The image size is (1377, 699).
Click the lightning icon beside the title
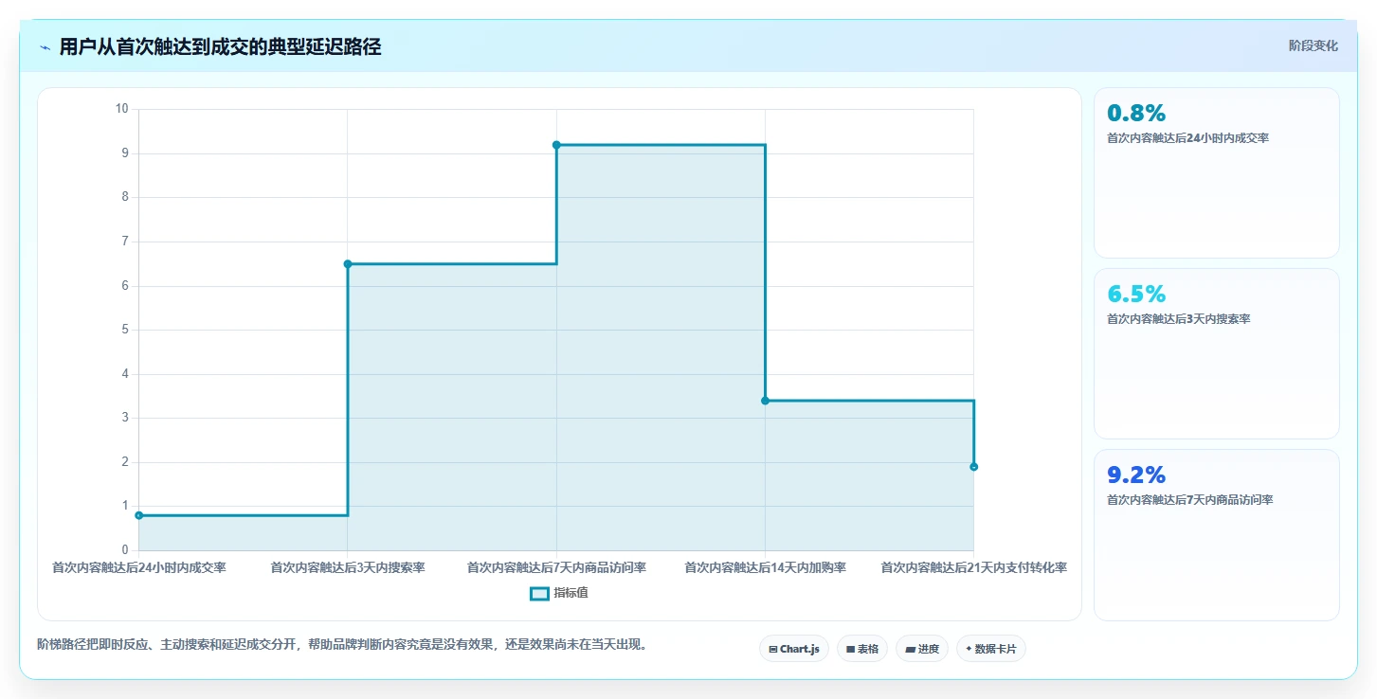(45, 47)
